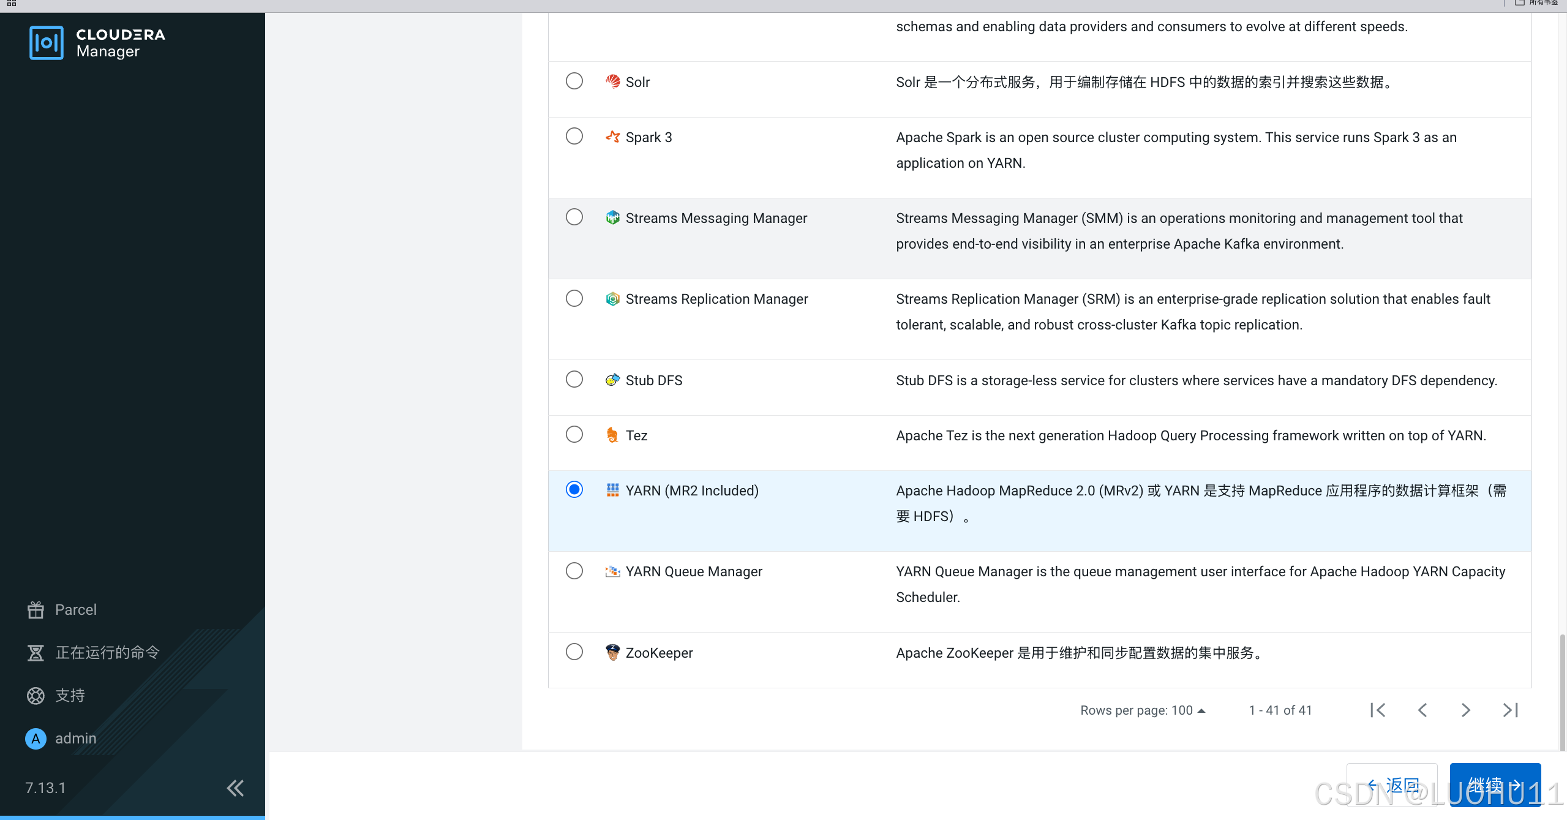Select the Tez radio button
The width and height of the screenshot is (1567, 820).
[x=574, y=435]
